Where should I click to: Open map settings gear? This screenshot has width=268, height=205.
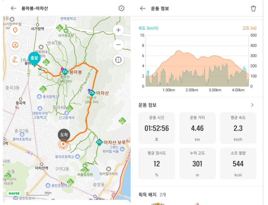121,8
